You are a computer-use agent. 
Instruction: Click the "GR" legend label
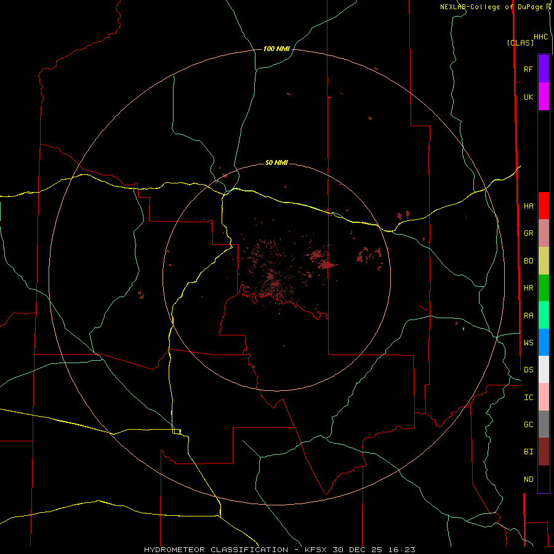tap(528, 233)
